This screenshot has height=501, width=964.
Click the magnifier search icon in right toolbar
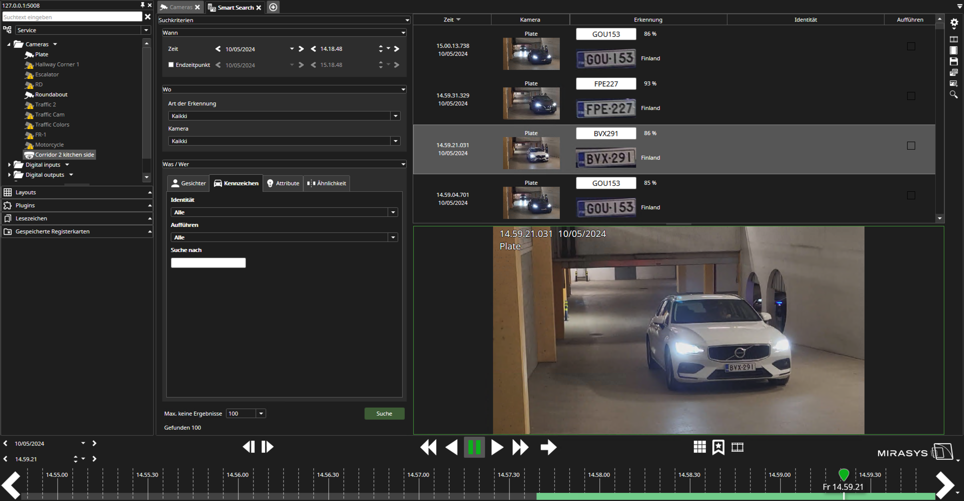coord(953,94)
